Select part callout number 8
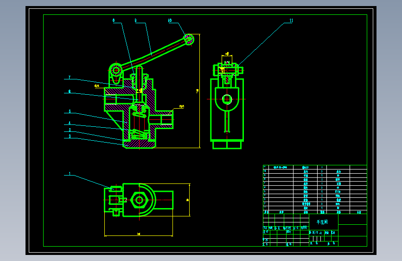The width and height of the screenshot is (402, 261). point(114,20)
